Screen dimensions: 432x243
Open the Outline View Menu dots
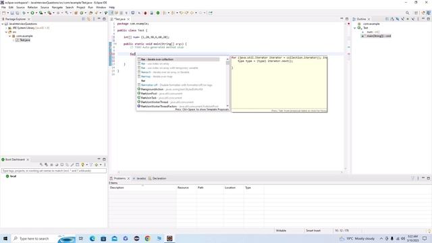[418, 19]
